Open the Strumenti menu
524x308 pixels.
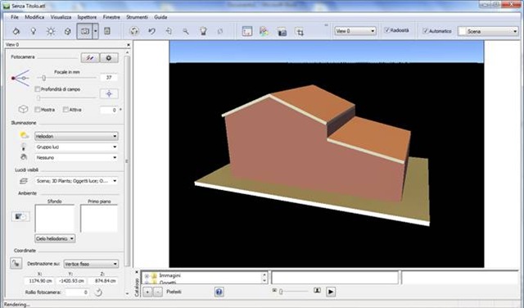coord(137,17)
